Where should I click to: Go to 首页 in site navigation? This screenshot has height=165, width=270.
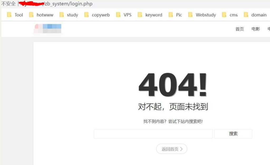coord(240,29)
